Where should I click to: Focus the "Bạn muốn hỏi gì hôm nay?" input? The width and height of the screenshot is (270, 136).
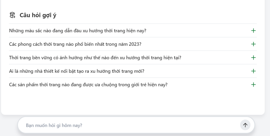click(127, 125)
